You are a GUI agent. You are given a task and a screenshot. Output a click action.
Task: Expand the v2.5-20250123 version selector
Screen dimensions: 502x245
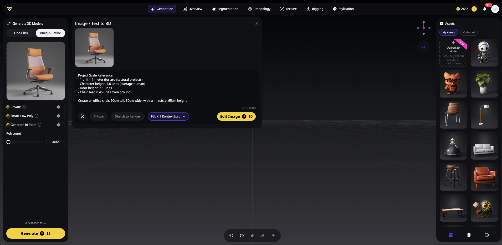(35, 223)
